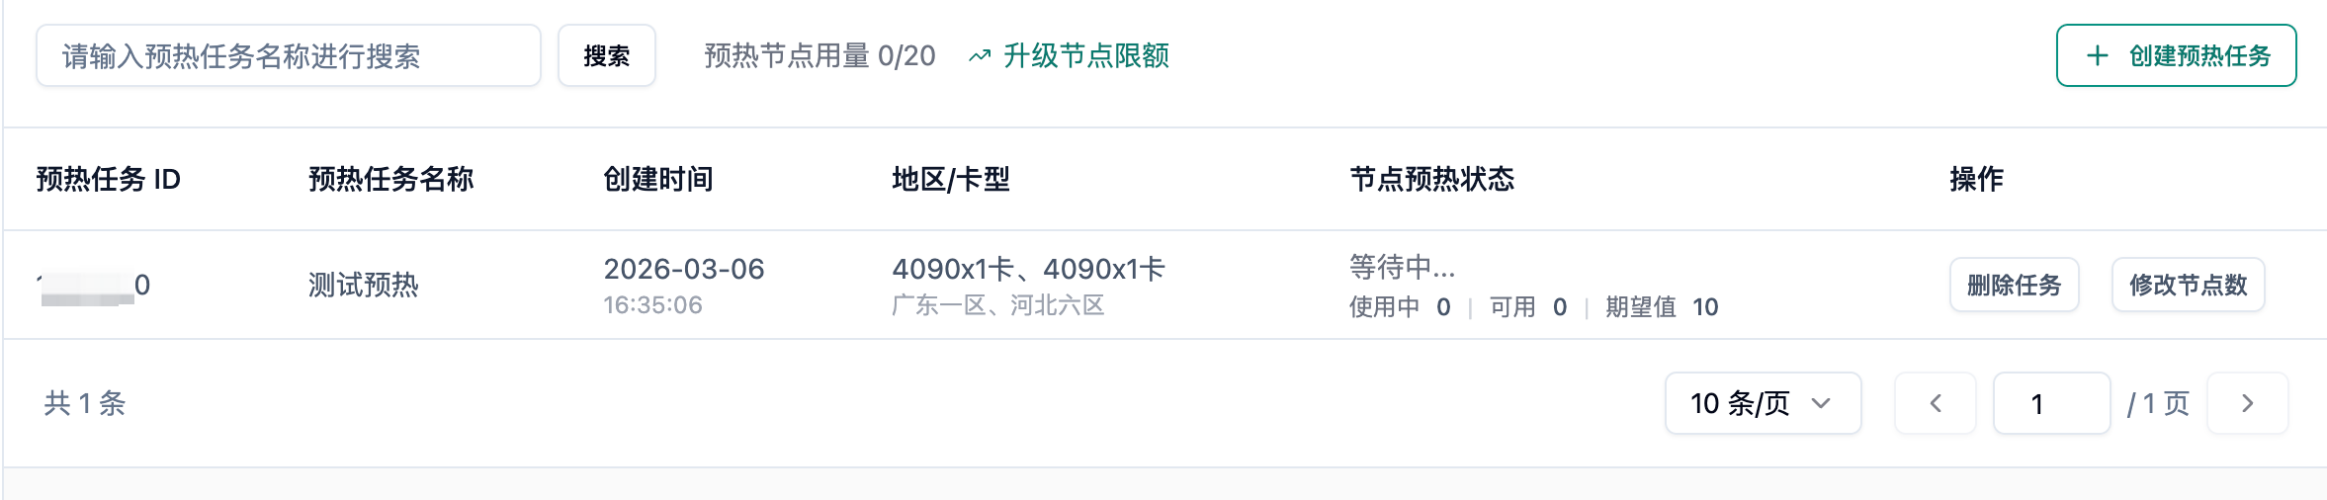Click the page number input box
Screen dimensions: 2327x500
coord(2051,403)
